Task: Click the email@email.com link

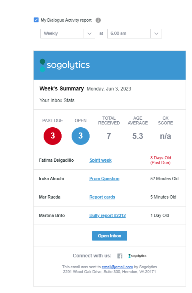Action: tap(117, 267)
